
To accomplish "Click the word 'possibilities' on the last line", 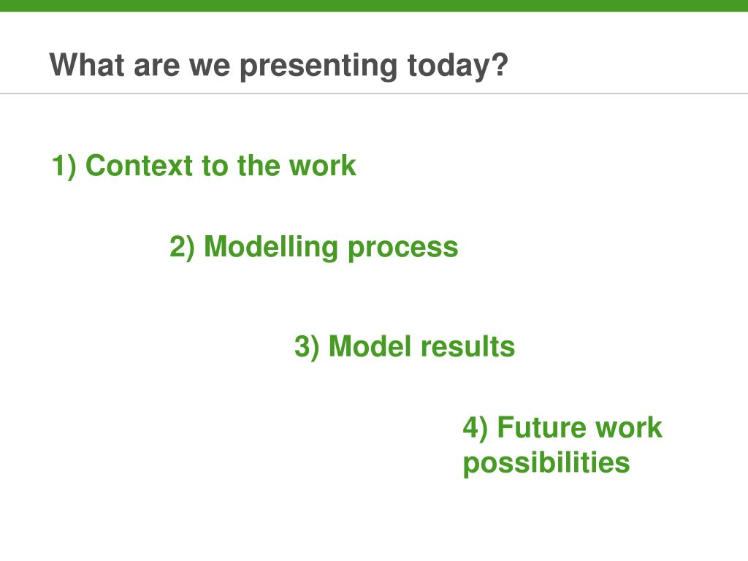I will 546,464.
